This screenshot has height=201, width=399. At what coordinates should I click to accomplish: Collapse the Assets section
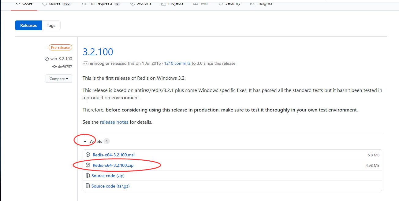[85, 141]
